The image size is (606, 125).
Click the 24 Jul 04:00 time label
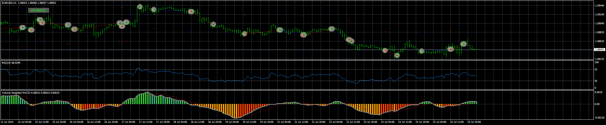click(388, 122)
